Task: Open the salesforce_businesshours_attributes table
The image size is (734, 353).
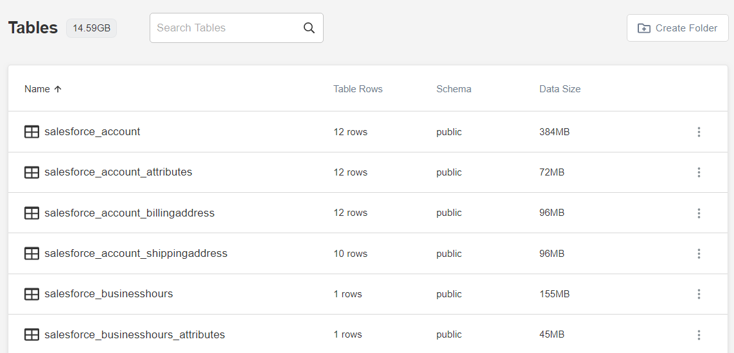Action: click(134, 334)
